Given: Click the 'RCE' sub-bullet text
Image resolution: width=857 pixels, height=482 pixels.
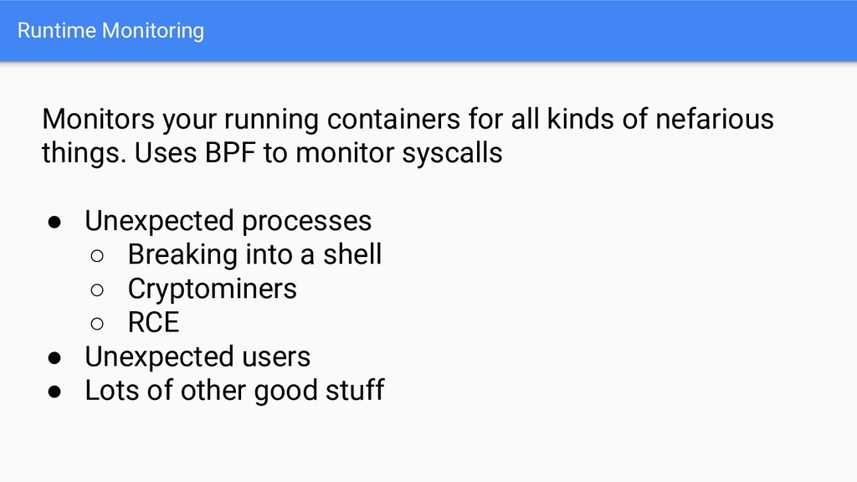Looking at the screenshot, I should [154, 322].
